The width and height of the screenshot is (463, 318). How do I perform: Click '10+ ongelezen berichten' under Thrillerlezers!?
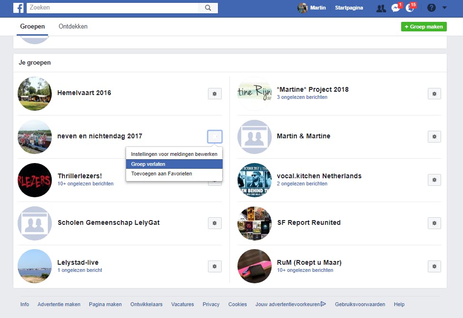point(86,183)
